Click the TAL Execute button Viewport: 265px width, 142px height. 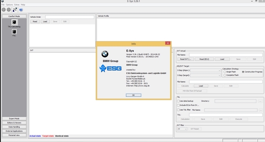click(239, 119)
